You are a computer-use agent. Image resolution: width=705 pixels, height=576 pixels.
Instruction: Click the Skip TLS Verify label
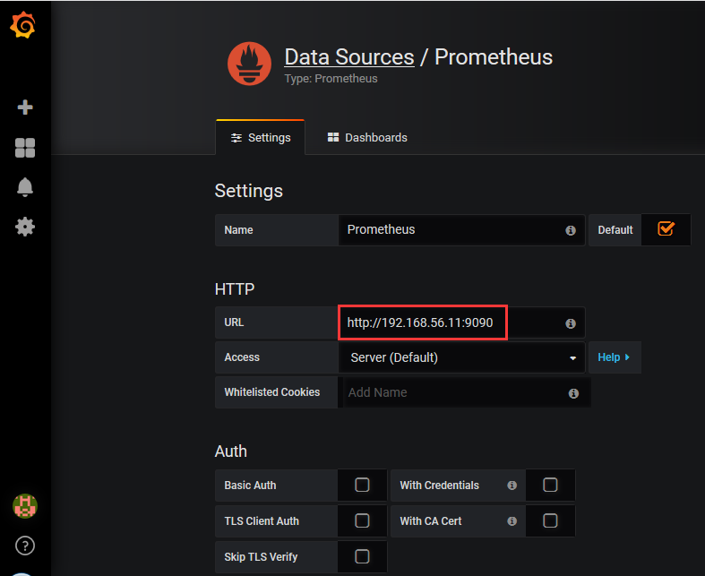pyautogui.click(x=261, y=557)
